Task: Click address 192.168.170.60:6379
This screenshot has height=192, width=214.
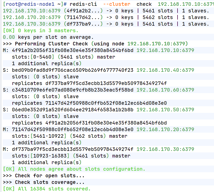Action: 165,90
